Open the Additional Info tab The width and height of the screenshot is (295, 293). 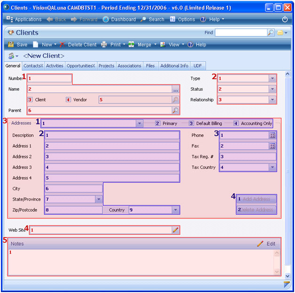(x=174, y=66)
